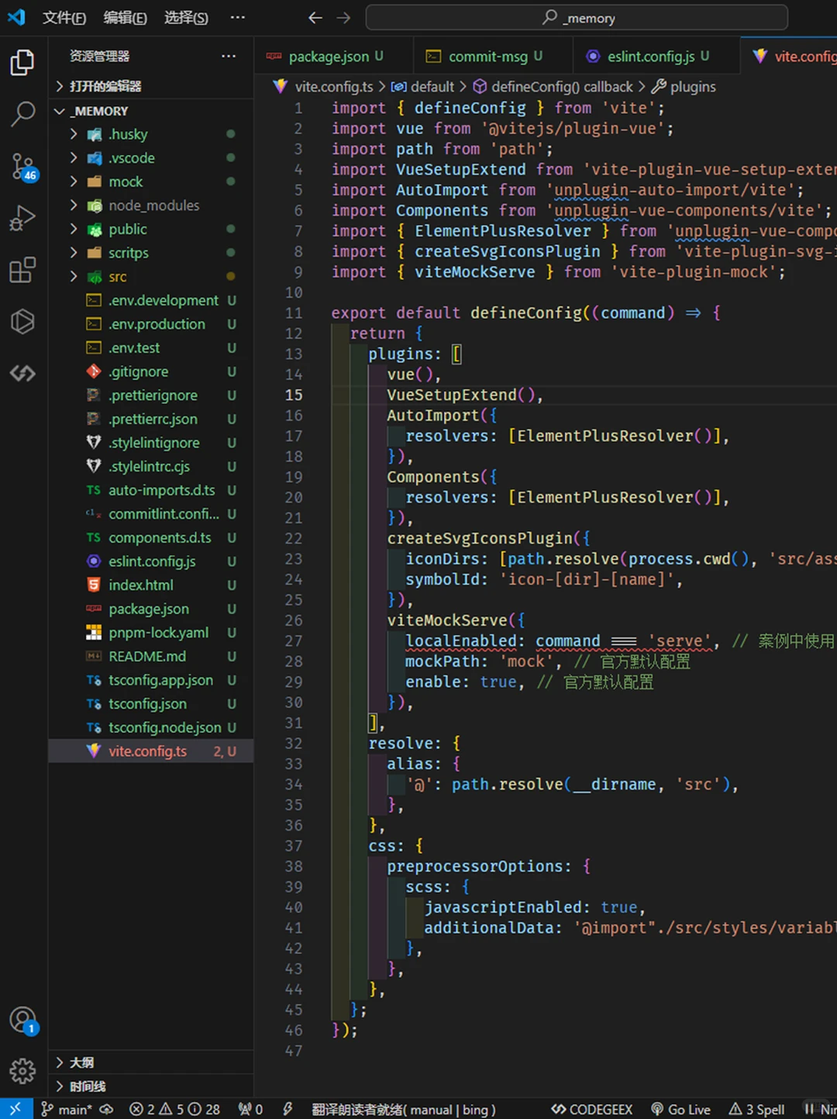Viewport: 837px width, 1119px height.
Task: Expand the public folder
Action: click(x=151, y=229)
